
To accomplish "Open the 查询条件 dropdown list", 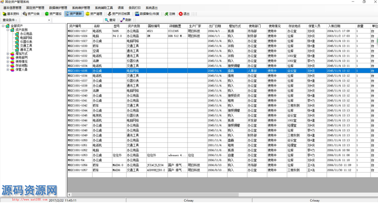I will [x=49, y=20].
